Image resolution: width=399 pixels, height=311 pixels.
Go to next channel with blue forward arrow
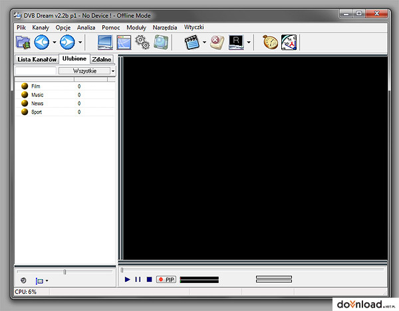click(67, 43)
